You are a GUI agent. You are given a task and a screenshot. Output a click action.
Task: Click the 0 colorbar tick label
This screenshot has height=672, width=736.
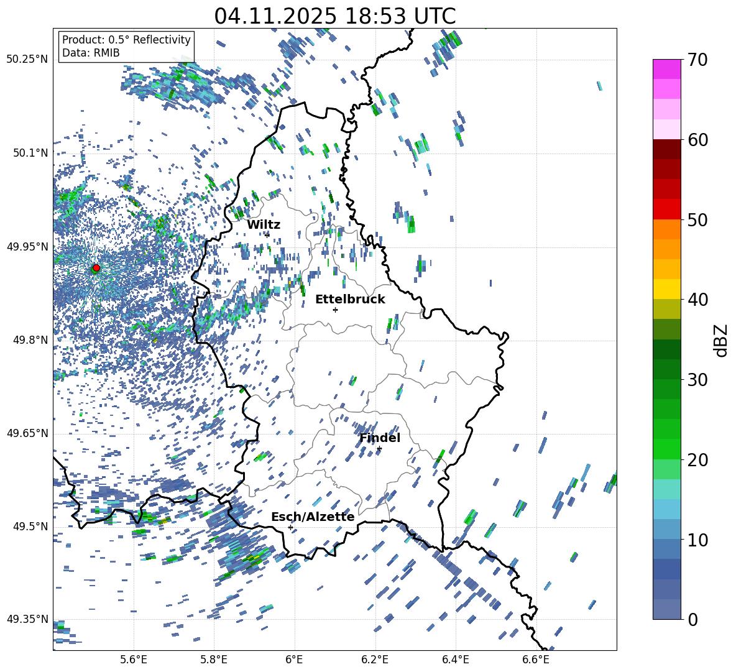point(692,619)
